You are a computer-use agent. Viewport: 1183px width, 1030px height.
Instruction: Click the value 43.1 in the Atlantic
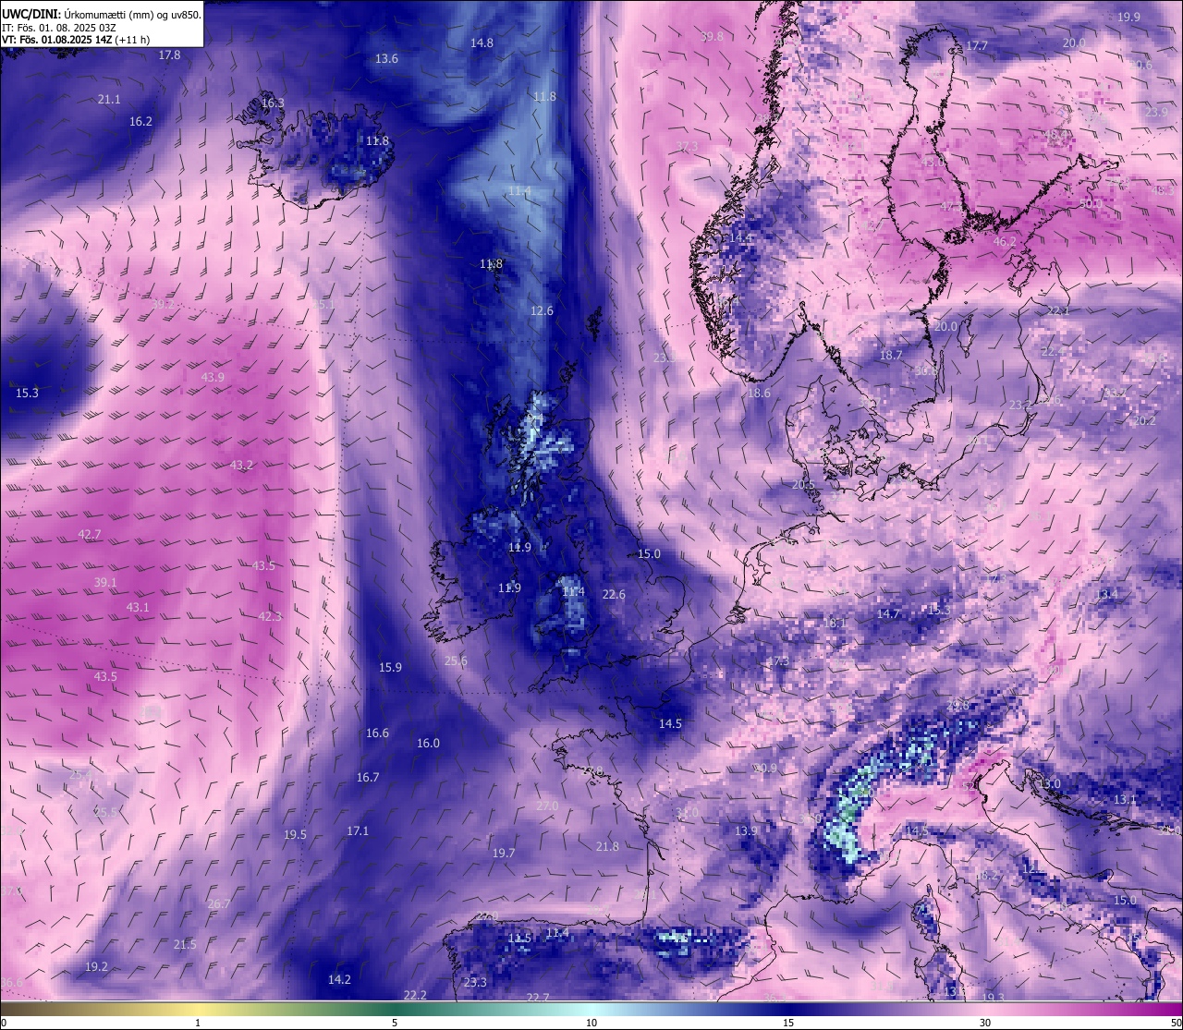138,608
